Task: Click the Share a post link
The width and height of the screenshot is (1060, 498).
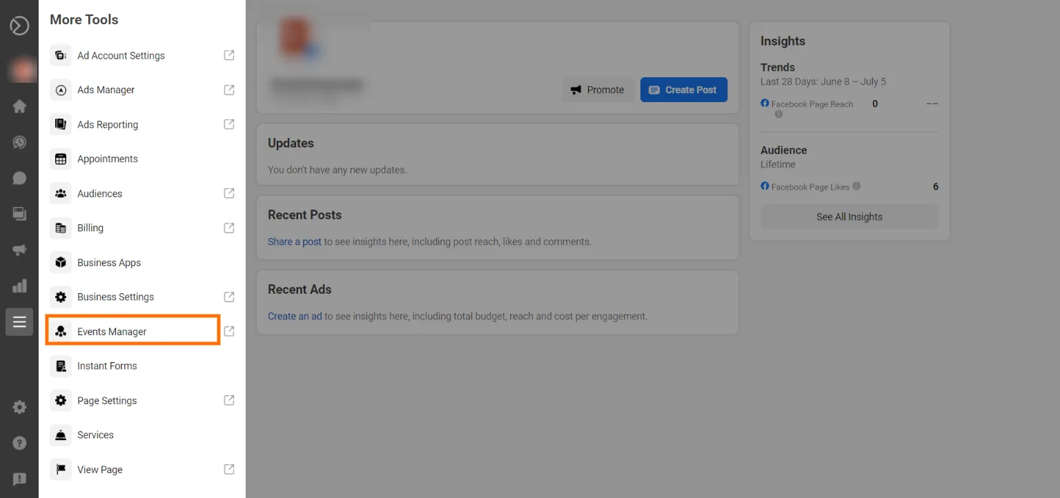Action: [x=295, y=241]
